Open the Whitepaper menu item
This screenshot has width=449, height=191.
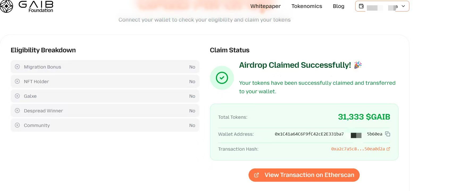point(265,6)
